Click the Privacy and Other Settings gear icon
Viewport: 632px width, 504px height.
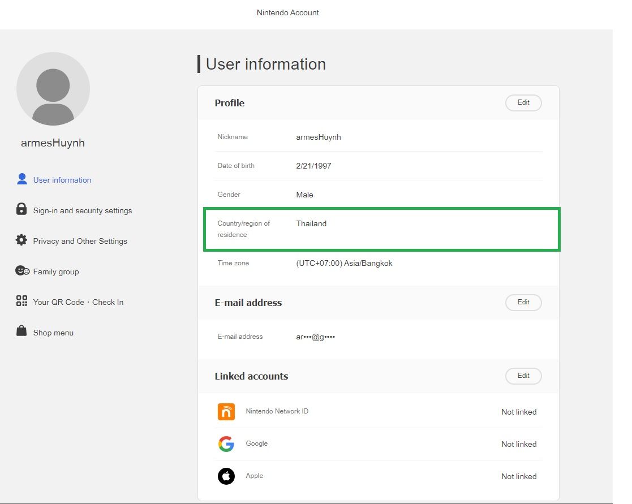tap(22, 240)
